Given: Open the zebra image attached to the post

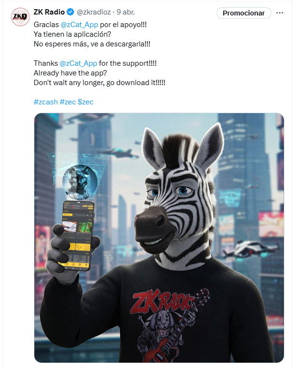Looking at the screenshot, I should [x=159, y=237].
